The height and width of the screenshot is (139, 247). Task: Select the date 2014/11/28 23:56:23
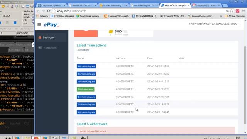158,89
